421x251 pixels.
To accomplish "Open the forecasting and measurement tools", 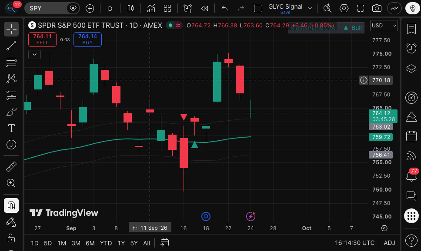I will pos(11,95).
